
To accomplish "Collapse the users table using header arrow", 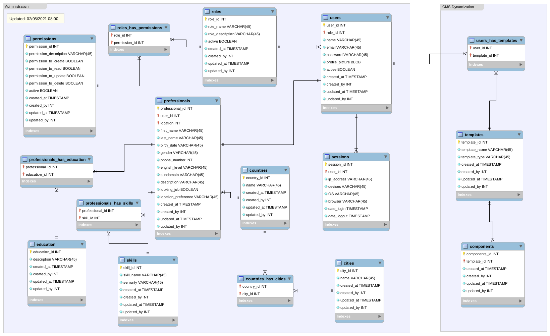I will point(388,18).
